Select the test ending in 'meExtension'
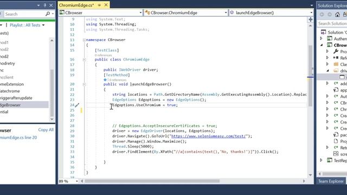This screenshot has width=347, height=195. [x=12, y=84]
